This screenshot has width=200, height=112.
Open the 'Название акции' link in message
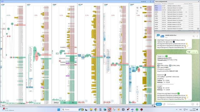162,58
